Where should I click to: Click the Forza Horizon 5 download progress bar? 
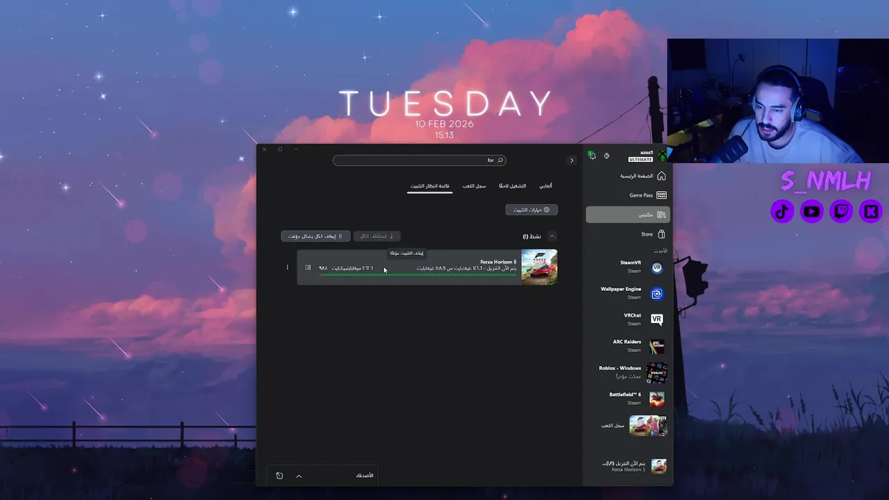tap(417, 275)
